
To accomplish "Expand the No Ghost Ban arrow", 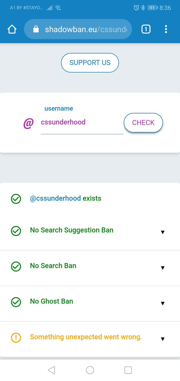I will [163, 303].
